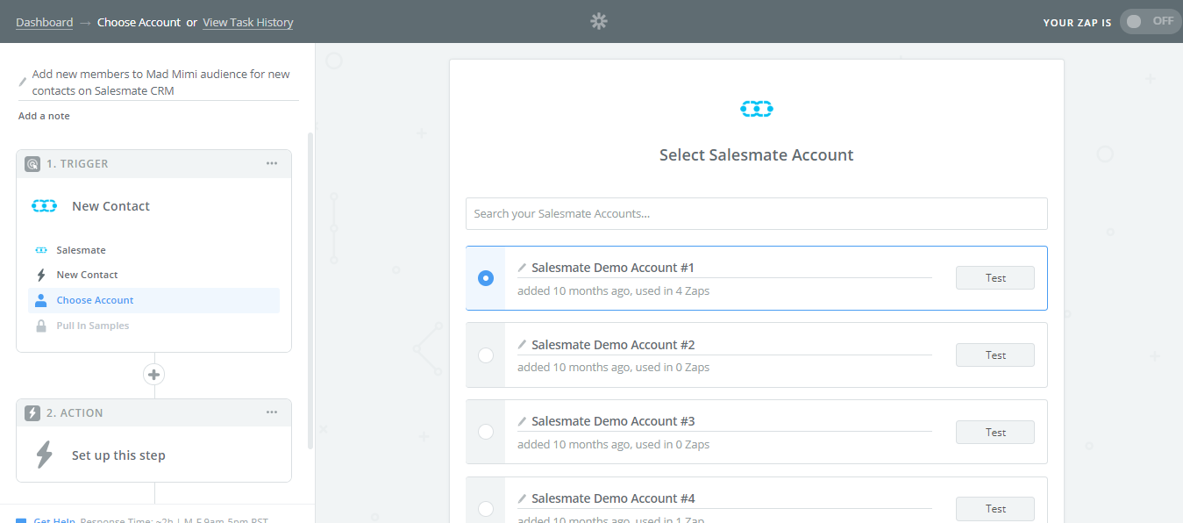Click the lock icon beside Pull In Samples
Screen dimensions: 1183x523
(40, 326)
